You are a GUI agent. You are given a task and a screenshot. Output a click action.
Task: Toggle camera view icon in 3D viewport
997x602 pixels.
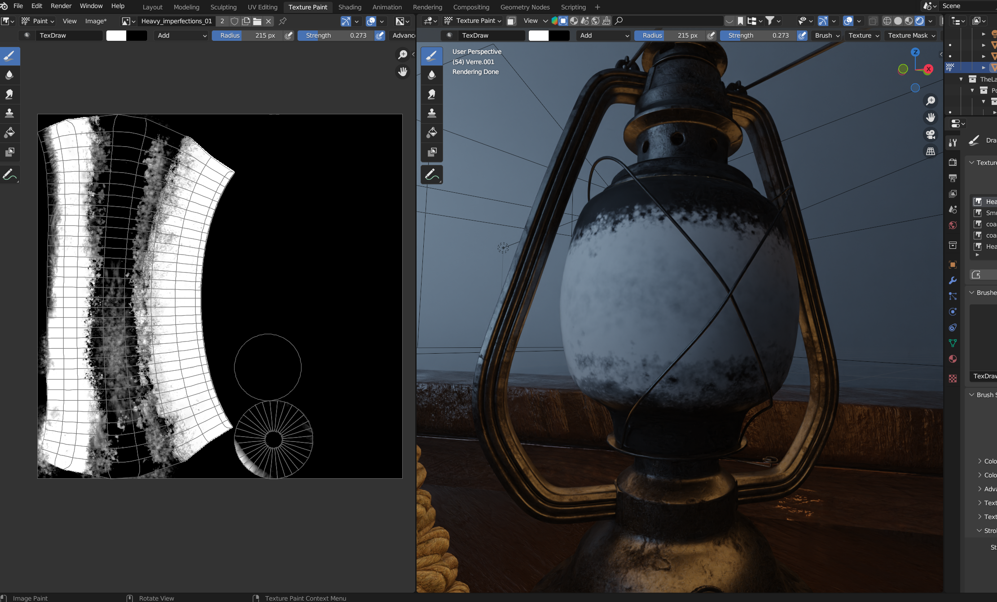[x=931, y=134]
